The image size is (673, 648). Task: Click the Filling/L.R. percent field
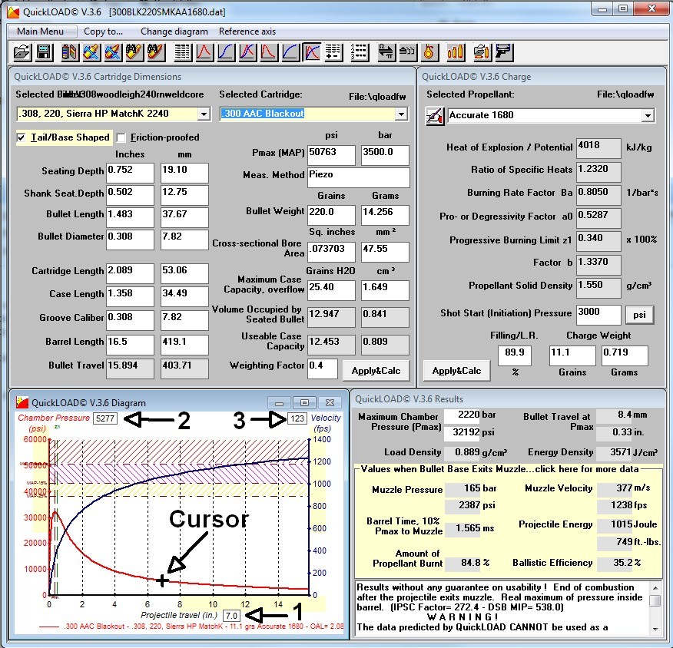tap(515, 355)
